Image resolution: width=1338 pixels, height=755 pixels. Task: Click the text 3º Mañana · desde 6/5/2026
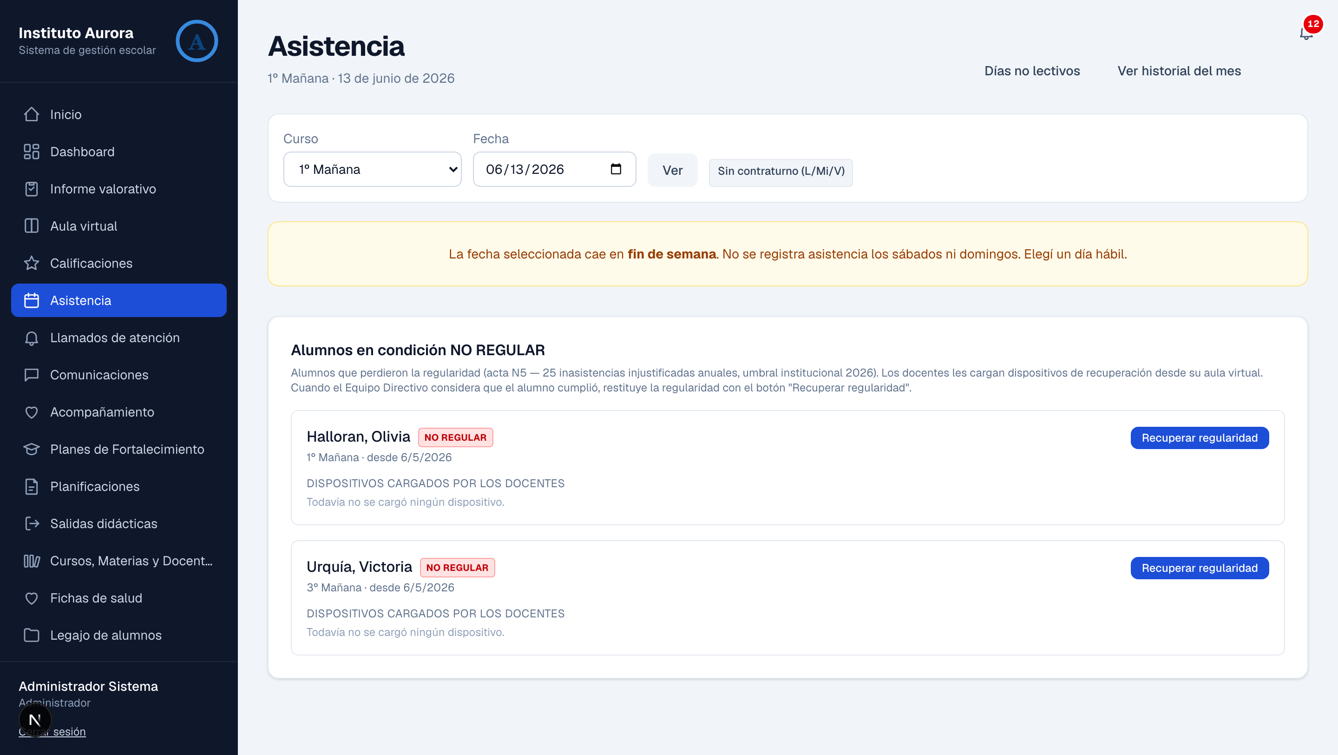click(380, 587)
